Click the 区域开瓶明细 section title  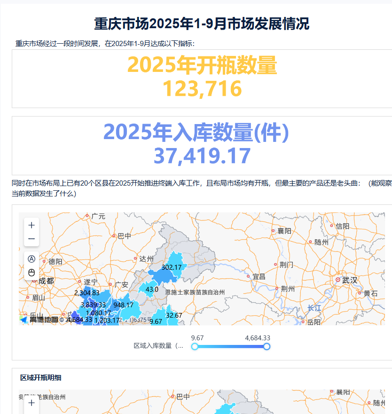click(41, 378)
